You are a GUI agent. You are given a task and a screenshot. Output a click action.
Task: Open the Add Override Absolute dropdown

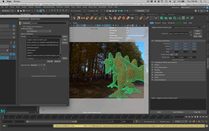[38, 65]
